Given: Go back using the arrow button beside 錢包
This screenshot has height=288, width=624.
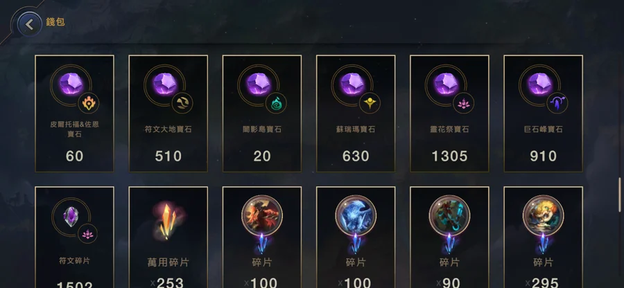Looking at the screenshot, I should click(x=29, y=24).
